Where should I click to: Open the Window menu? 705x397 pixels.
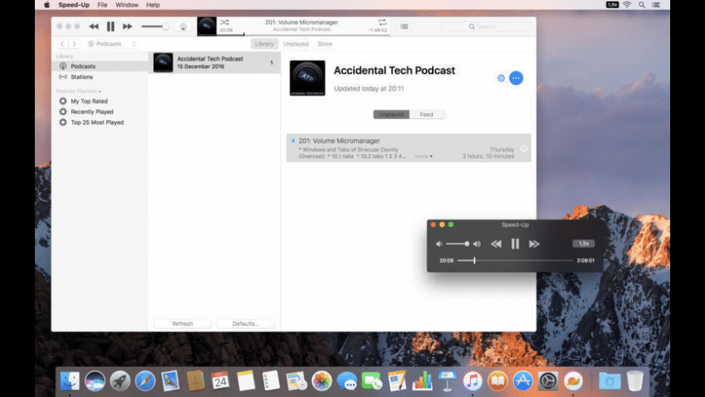coord(126,5)
